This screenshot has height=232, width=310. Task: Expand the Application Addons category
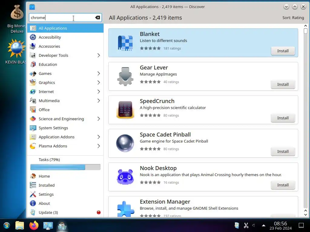click(x=99, y=137)
